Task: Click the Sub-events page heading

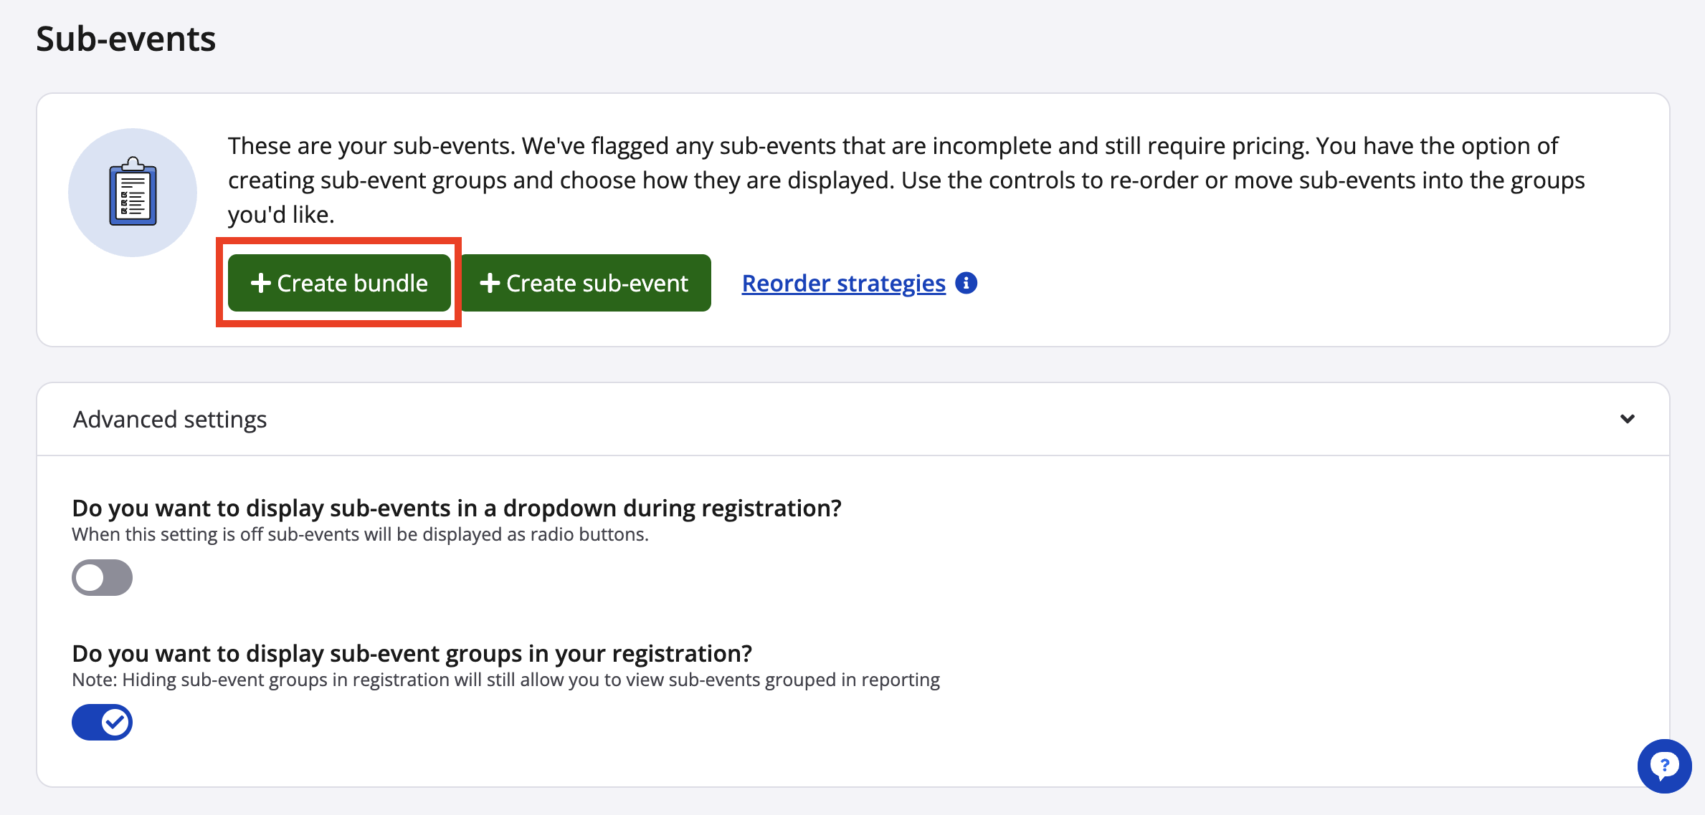Action: pyautogui.click(x=125, y=39)
